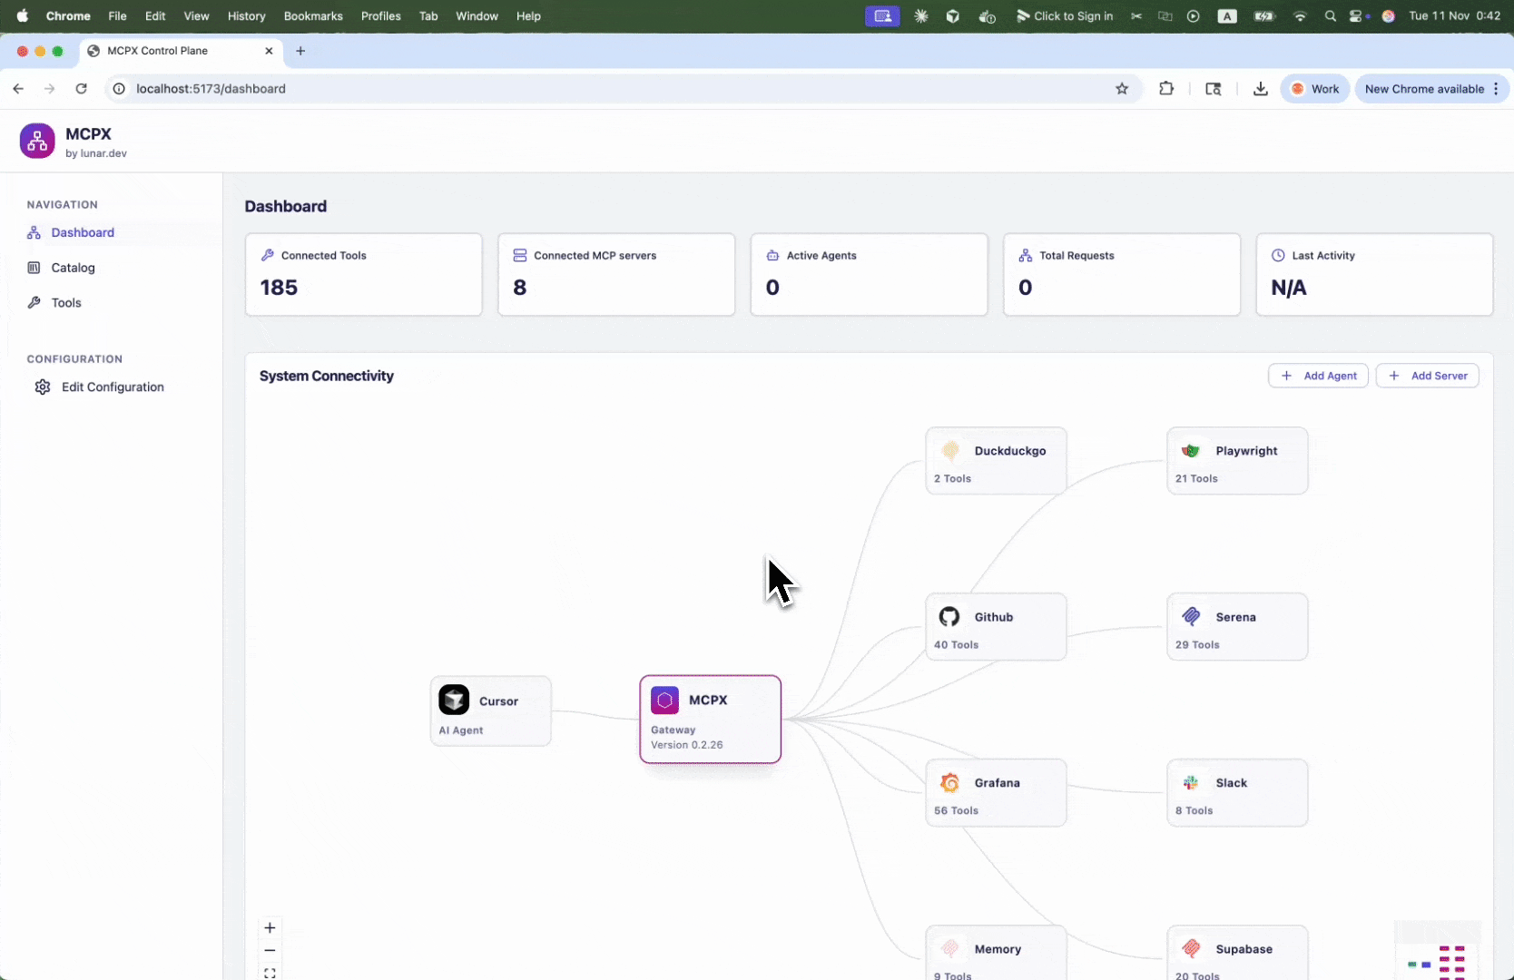Zoom out of the connectivity map
The image size is (1514, 980).
270,950
